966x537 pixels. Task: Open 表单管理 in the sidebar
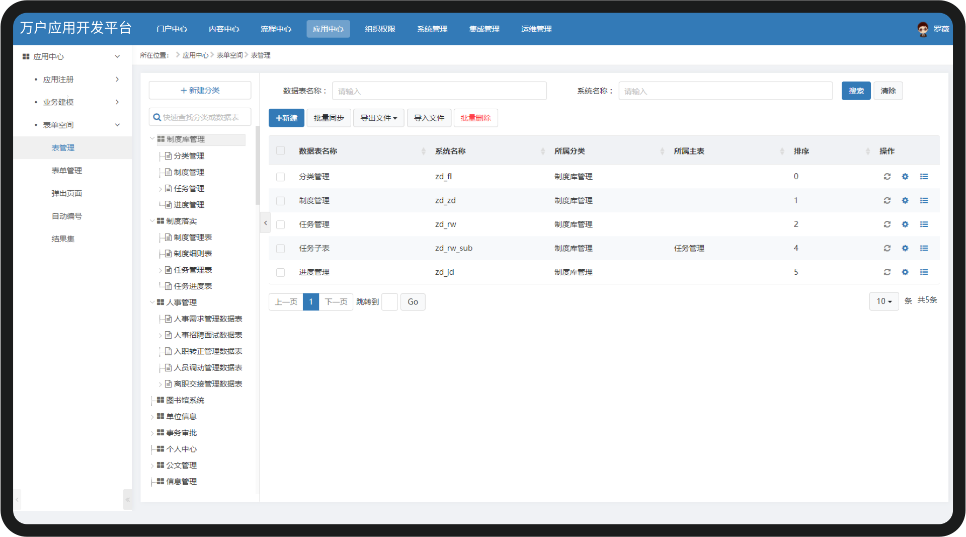(67, 171)
